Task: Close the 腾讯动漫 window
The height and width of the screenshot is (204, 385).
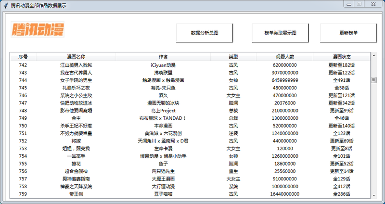Action: coord(373,4)
